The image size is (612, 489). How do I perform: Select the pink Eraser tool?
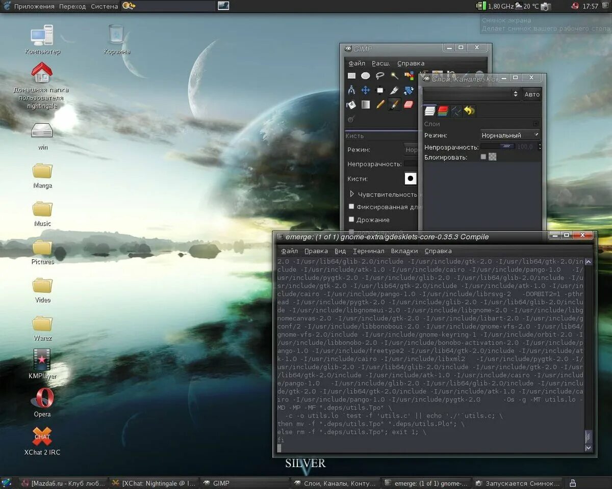tap(409, 104)
